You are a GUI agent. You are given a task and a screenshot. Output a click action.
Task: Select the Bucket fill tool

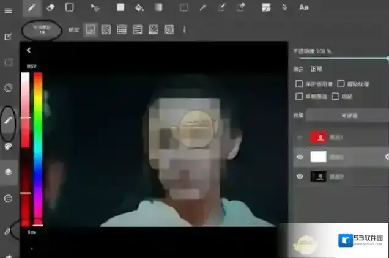139,7
